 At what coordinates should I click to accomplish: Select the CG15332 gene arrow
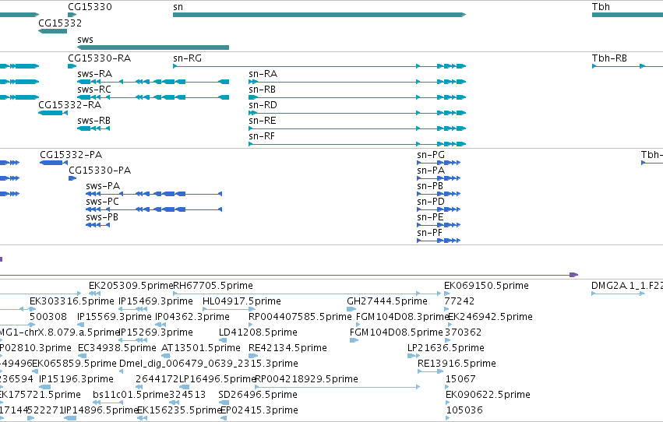pyautogui.click(x=52, y=31)
